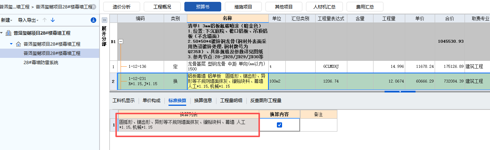Click the name cell starting 铝板幕墙 铝单板

[x=228, y=81]
